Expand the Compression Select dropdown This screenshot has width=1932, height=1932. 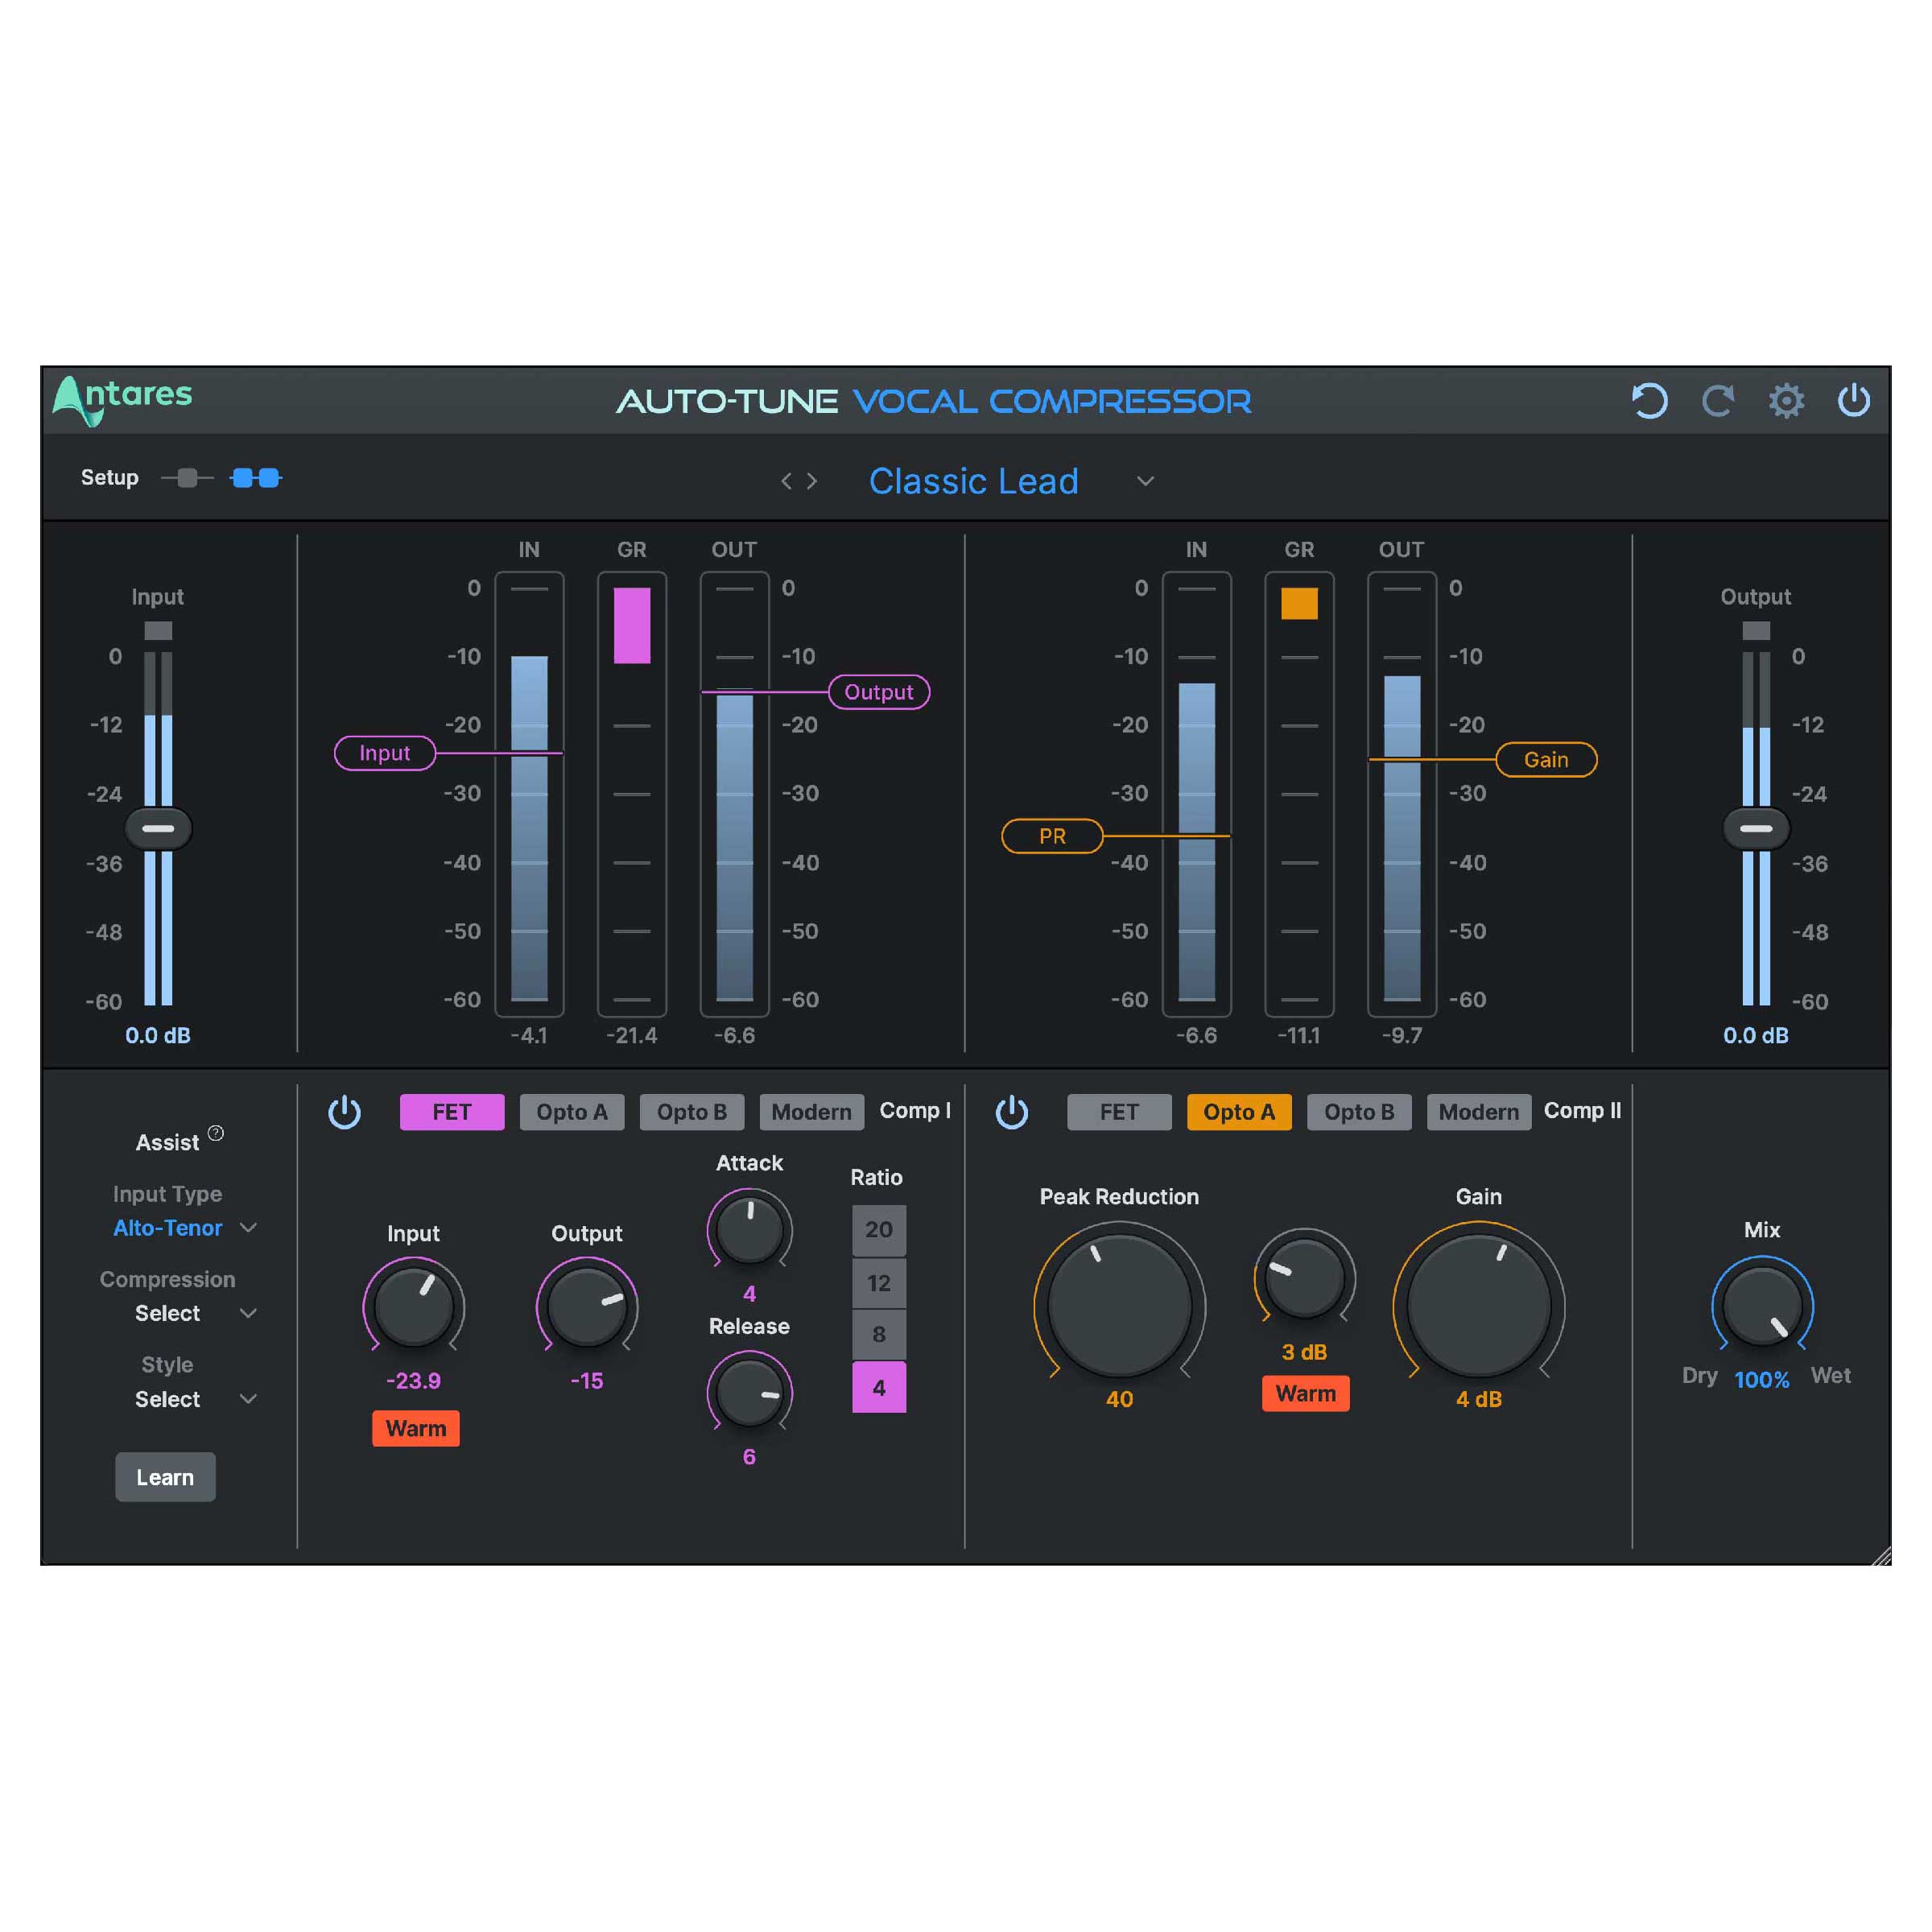coord(249,1313)
